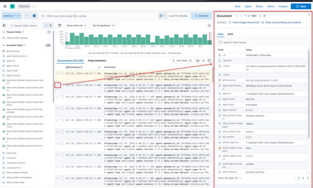
Task: Click the next page arrow in flyout pagination
Action: 308,178
